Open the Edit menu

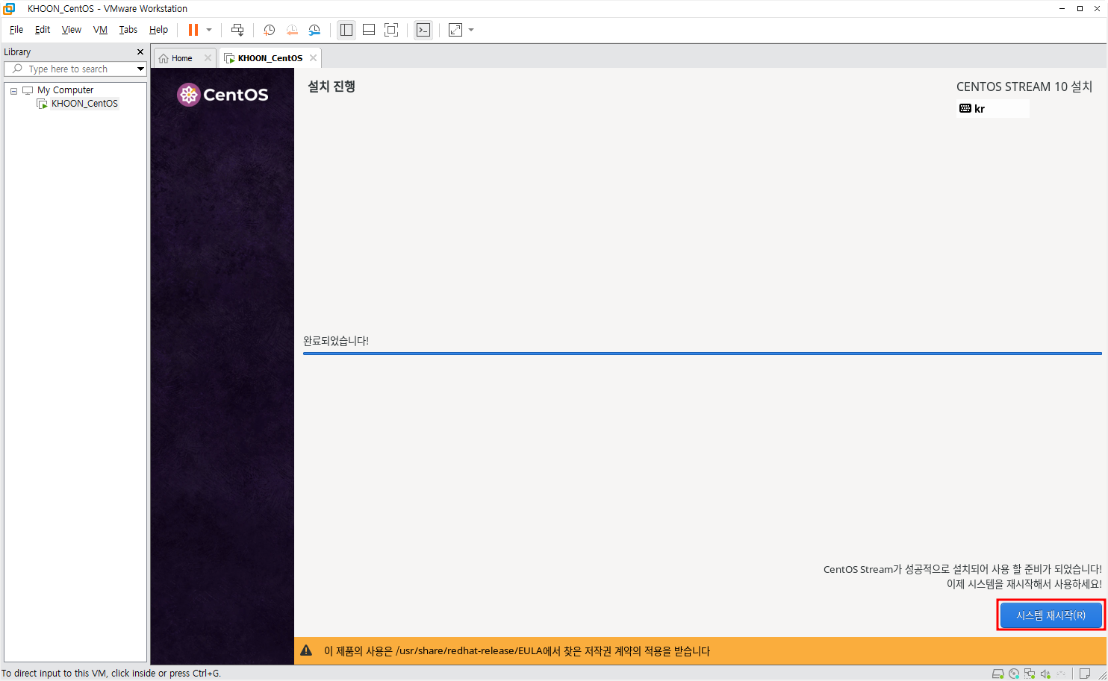[43, 30]
